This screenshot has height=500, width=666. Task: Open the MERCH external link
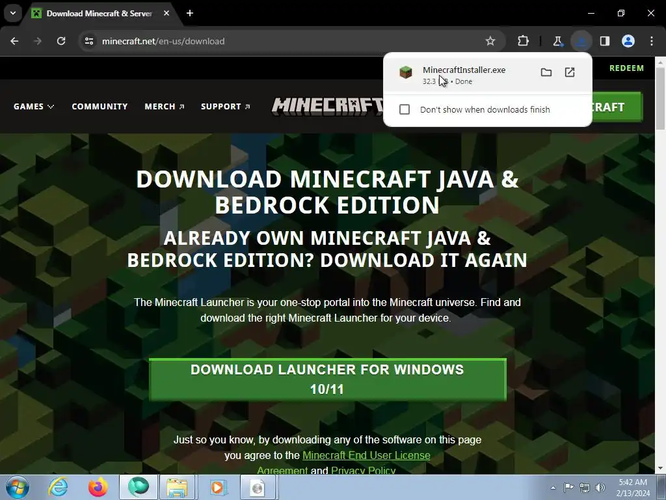165,107
